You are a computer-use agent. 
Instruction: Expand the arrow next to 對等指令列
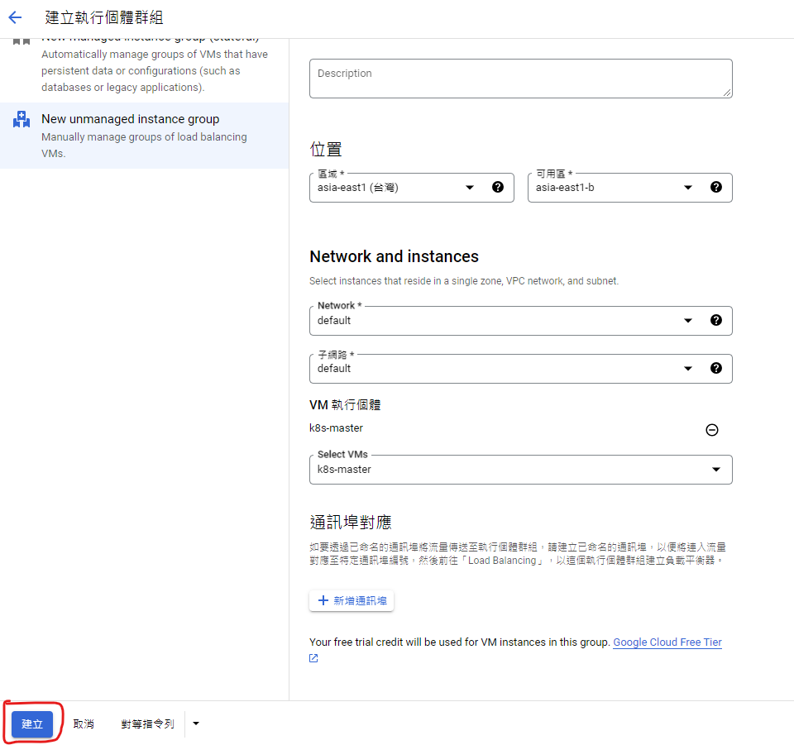[x=195, y=723]
